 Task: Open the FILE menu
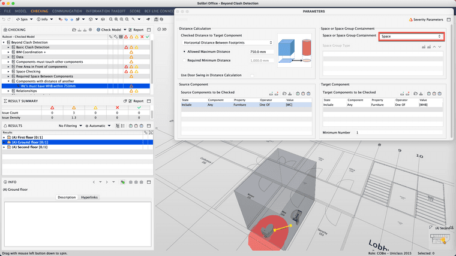(7, 11)
